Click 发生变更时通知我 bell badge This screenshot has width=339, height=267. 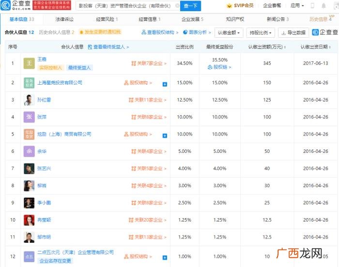coord(100,32)
